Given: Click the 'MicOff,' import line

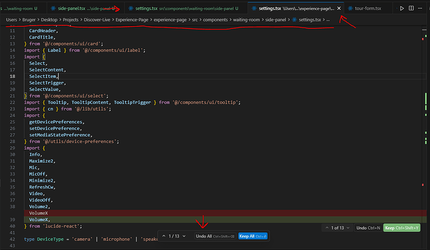Looking at the screenshot, I should (39, 174).
